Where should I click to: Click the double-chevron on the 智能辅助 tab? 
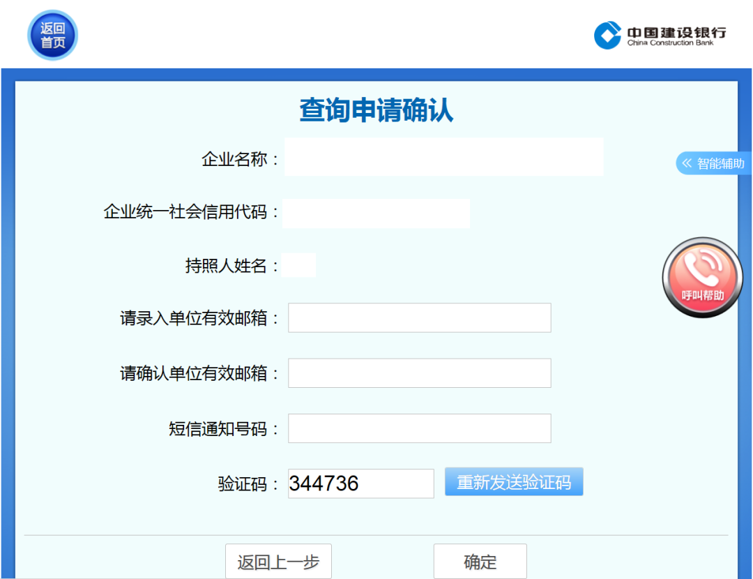point(686,163)
